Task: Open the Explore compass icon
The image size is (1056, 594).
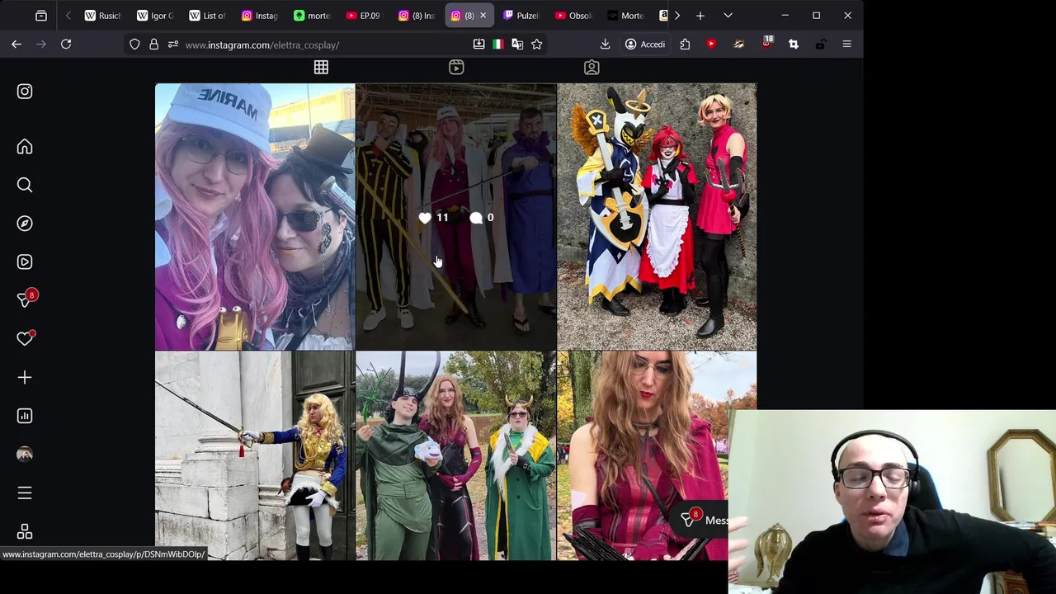Action: click(x=25, y=224)
